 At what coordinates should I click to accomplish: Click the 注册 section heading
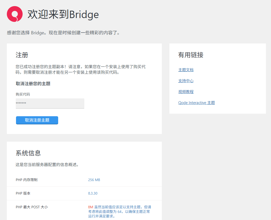22,55
